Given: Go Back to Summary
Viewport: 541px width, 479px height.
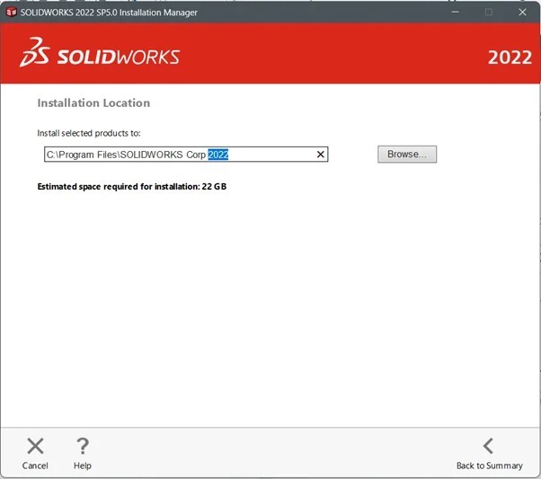Looking at the screenshot, I should [489, 454].
